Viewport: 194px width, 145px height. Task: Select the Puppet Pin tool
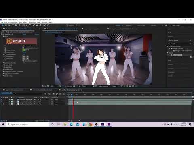point(48,25)
